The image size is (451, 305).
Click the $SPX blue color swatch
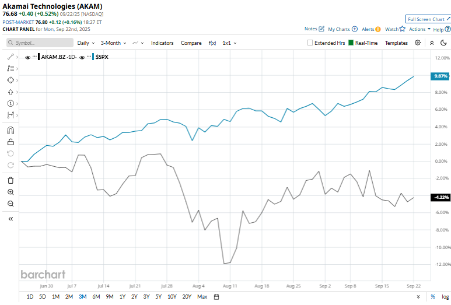[x=93, y=57]
